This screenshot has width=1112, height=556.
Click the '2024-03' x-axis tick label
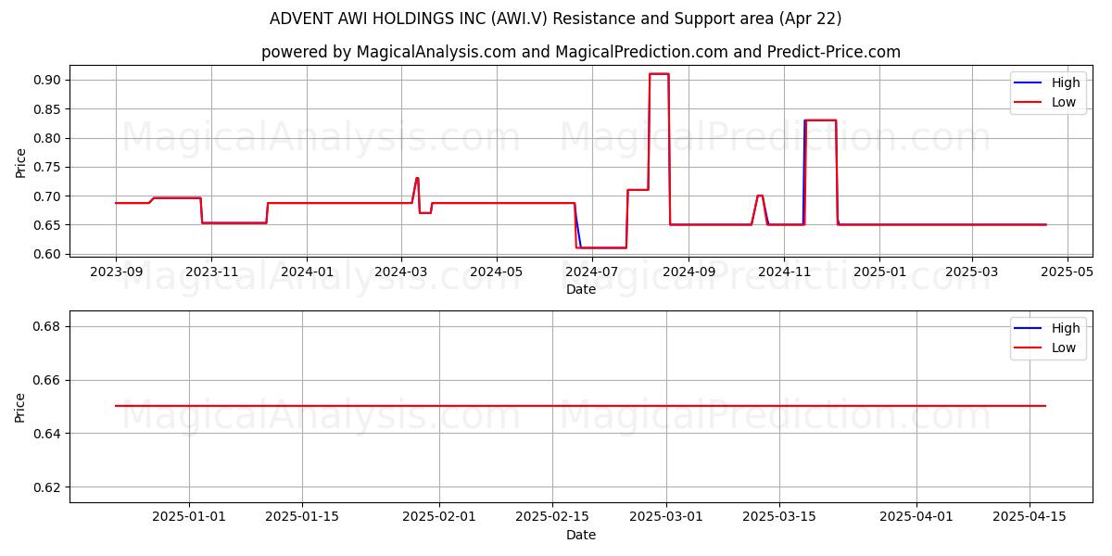coord(400,272)
